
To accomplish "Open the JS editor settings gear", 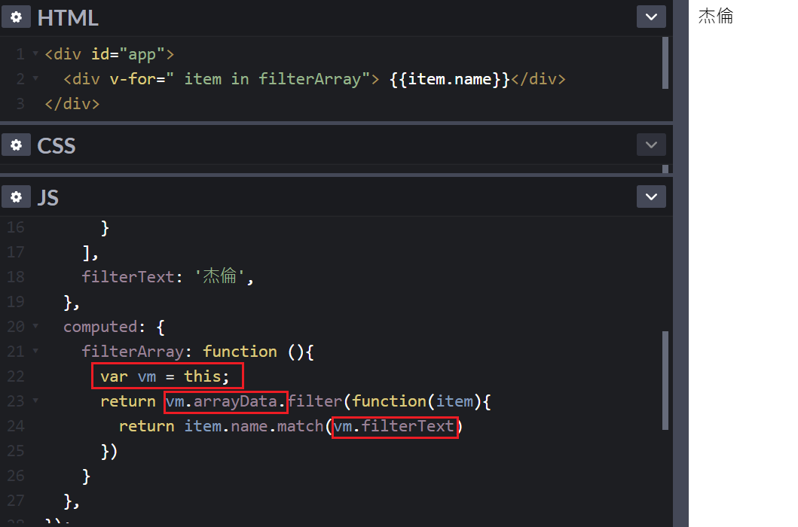I will [x=16, y=197].
